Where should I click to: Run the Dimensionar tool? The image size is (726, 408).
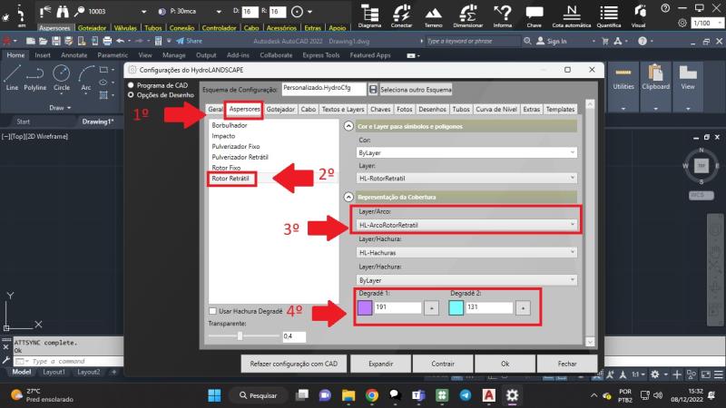coord(467,15)
